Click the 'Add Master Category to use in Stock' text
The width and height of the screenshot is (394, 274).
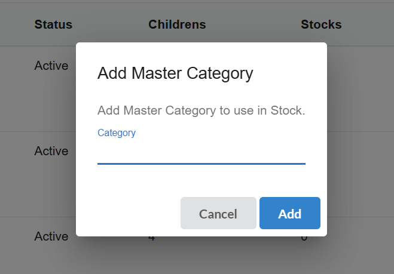201,111
